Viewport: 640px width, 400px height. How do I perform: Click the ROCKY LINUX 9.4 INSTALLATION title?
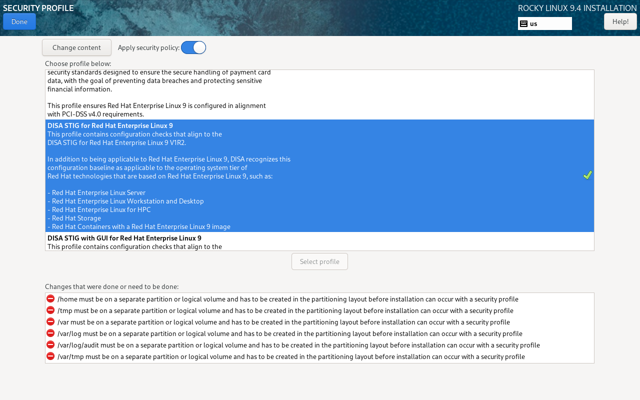click(x=577, y=8)
